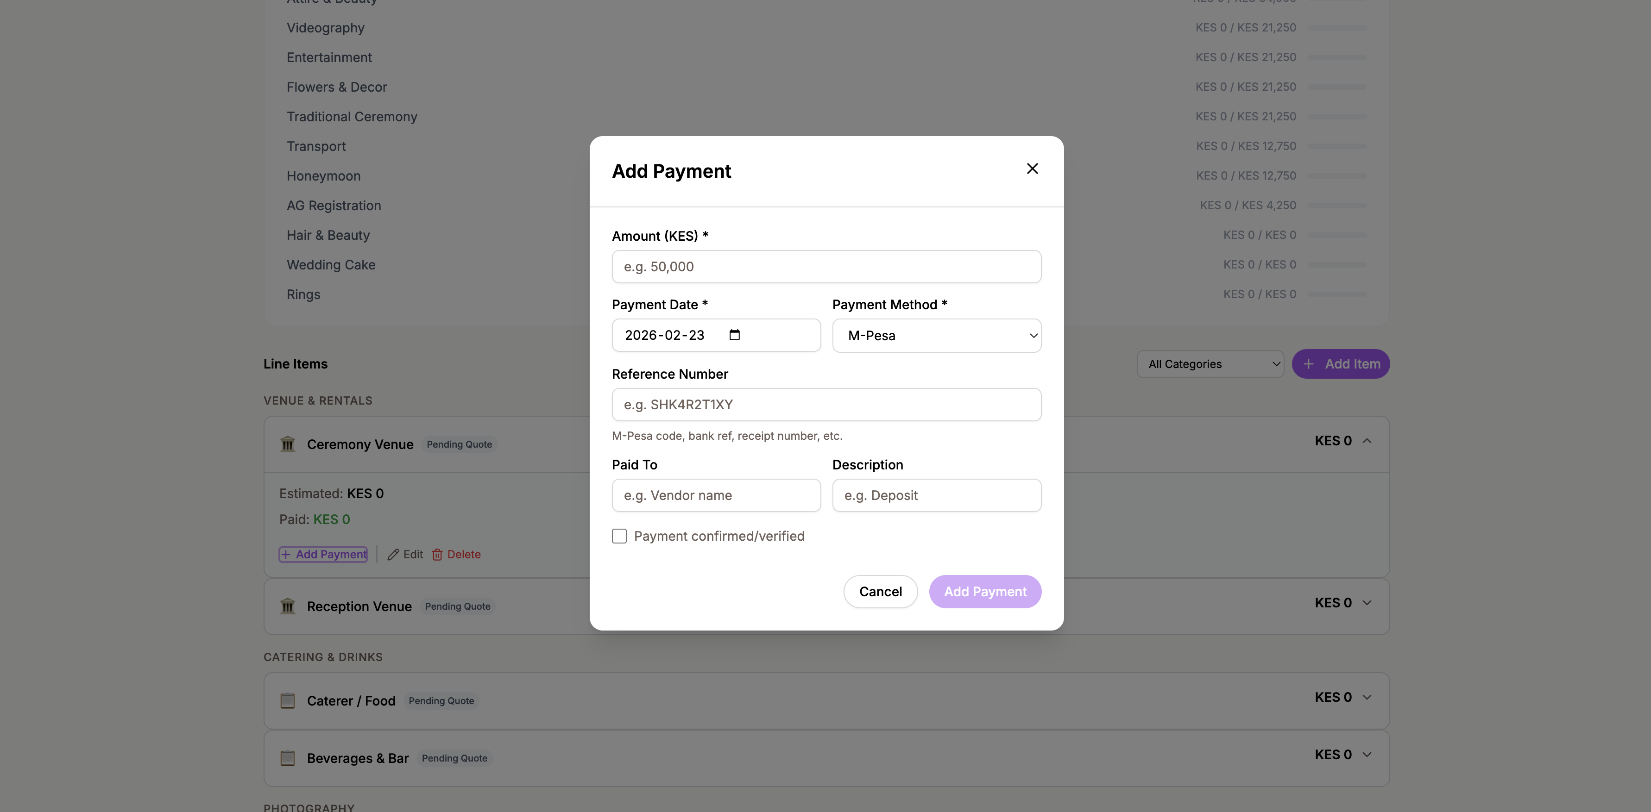
Task: Enable the Payment confirmed/verified checkbox
Action: 619,536
